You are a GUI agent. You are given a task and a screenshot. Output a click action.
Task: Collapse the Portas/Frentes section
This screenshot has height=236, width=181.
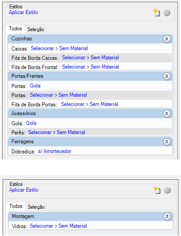[x=167, y=76]
